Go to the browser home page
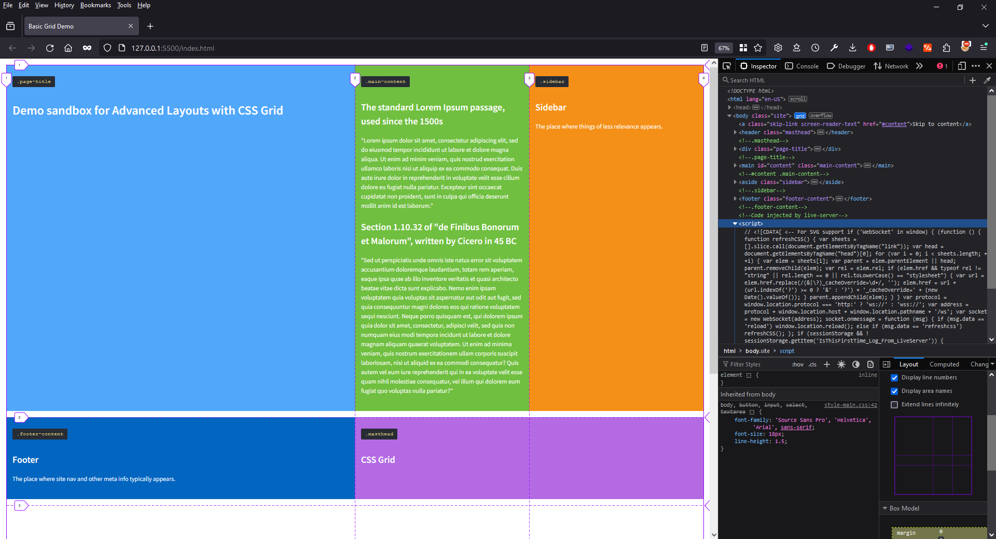 click(x=68, y=48)
